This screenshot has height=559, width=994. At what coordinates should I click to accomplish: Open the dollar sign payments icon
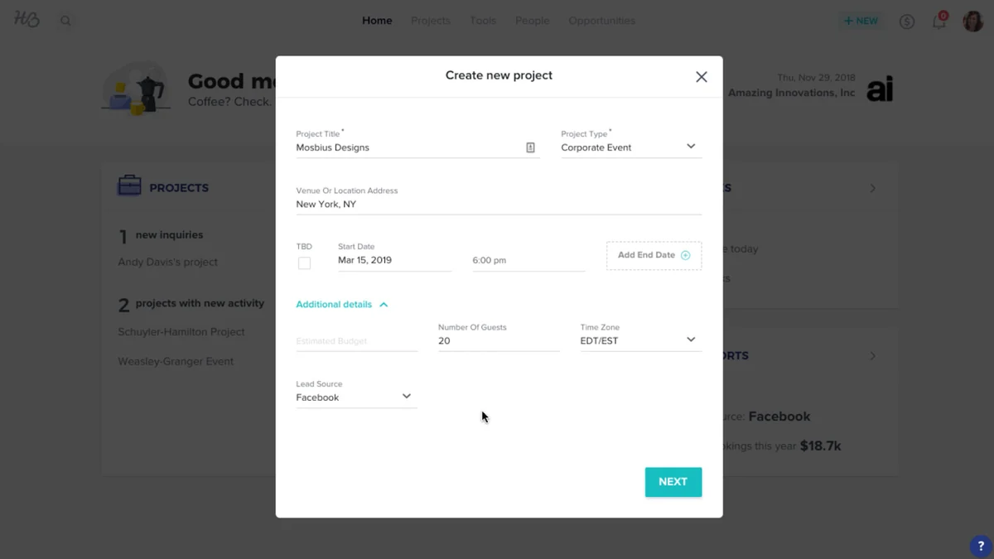pyautogui.click(x=907, y=22)
